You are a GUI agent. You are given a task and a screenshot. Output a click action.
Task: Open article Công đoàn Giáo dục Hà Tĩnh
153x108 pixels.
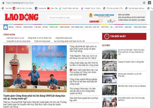[x=84, y=64]
